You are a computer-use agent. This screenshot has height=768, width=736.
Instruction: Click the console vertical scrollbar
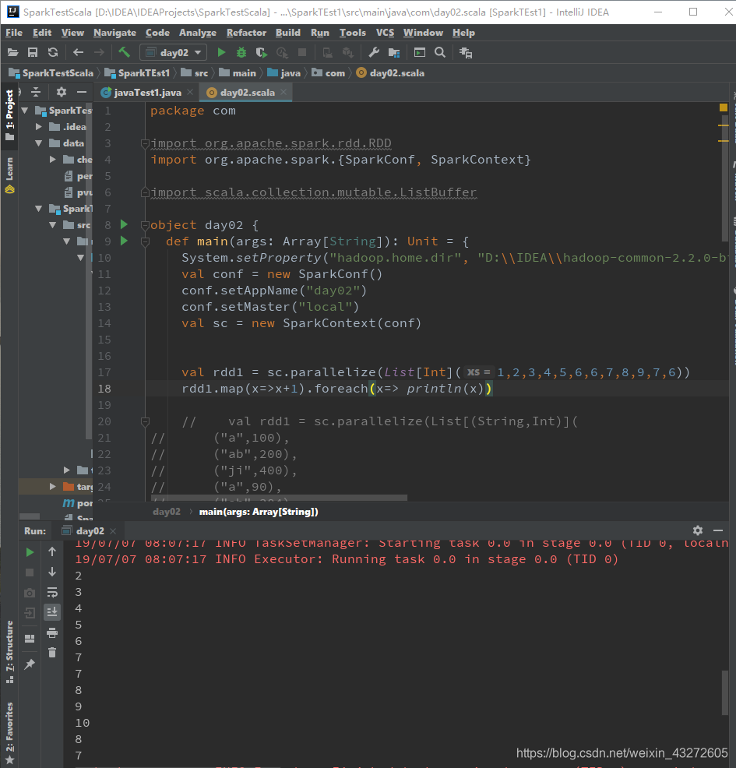(x=726, y=693)
